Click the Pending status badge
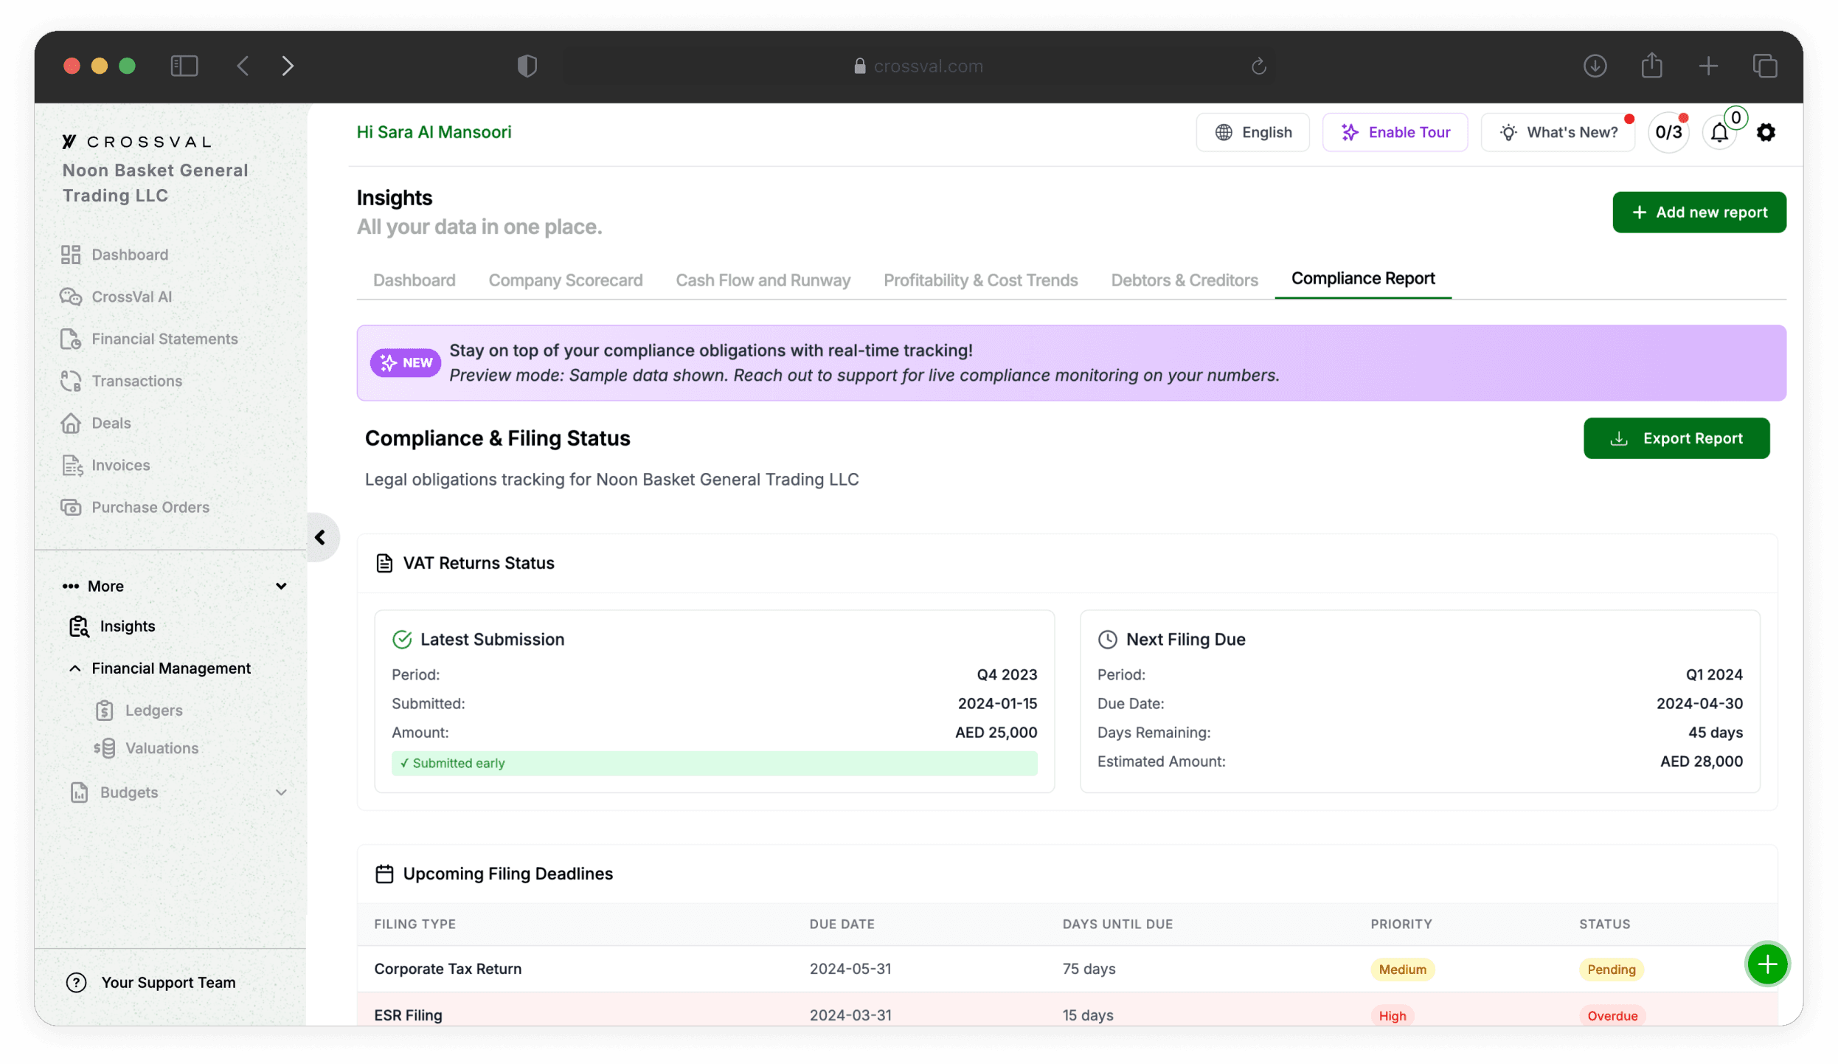 [x=1611, y=970]
